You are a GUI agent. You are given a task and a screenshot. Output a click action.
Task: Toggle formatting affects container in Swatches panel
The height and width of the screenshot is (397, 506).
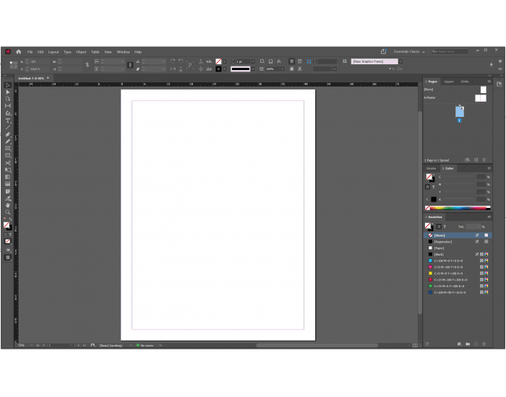(439, 227)
